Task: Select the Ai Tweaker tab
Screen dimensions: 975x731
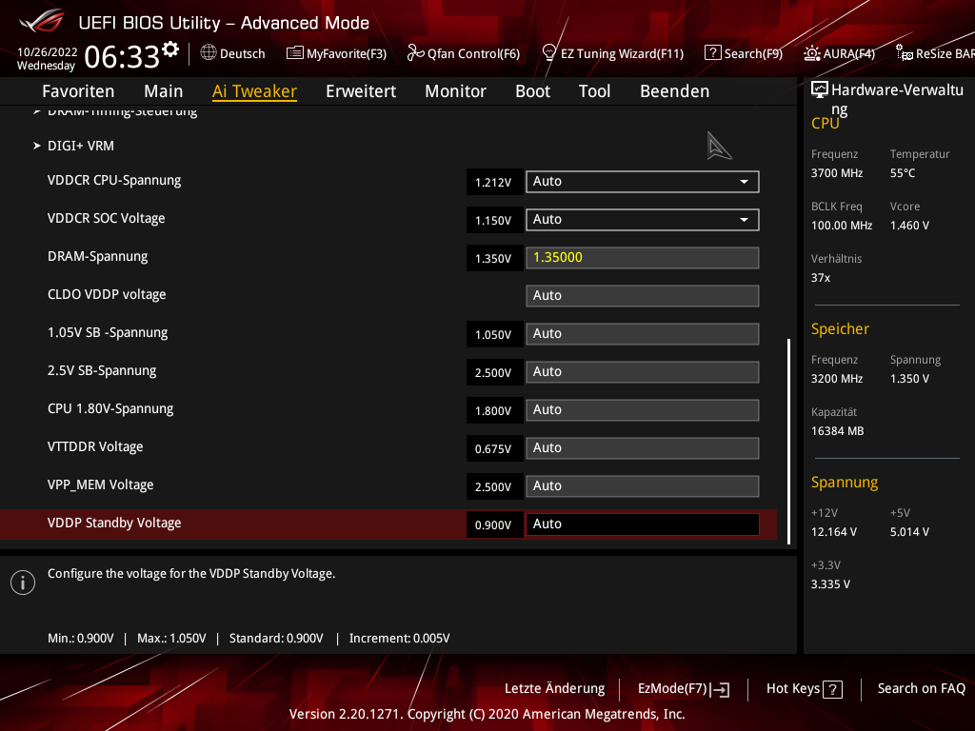Action: pyautogui.click(x=254, y=91)
